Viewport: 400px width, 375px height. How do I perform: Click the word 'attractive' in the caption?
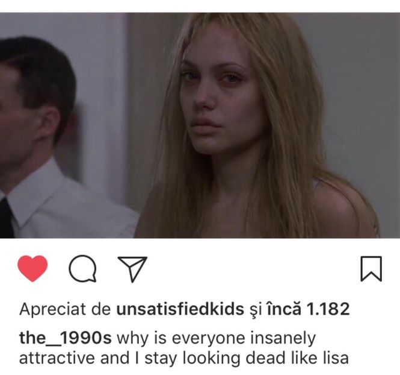[58, 358]
